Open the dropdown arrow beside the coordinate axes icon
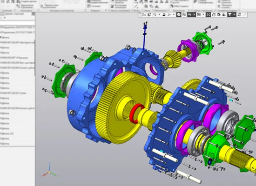 (x=174, y=15)
